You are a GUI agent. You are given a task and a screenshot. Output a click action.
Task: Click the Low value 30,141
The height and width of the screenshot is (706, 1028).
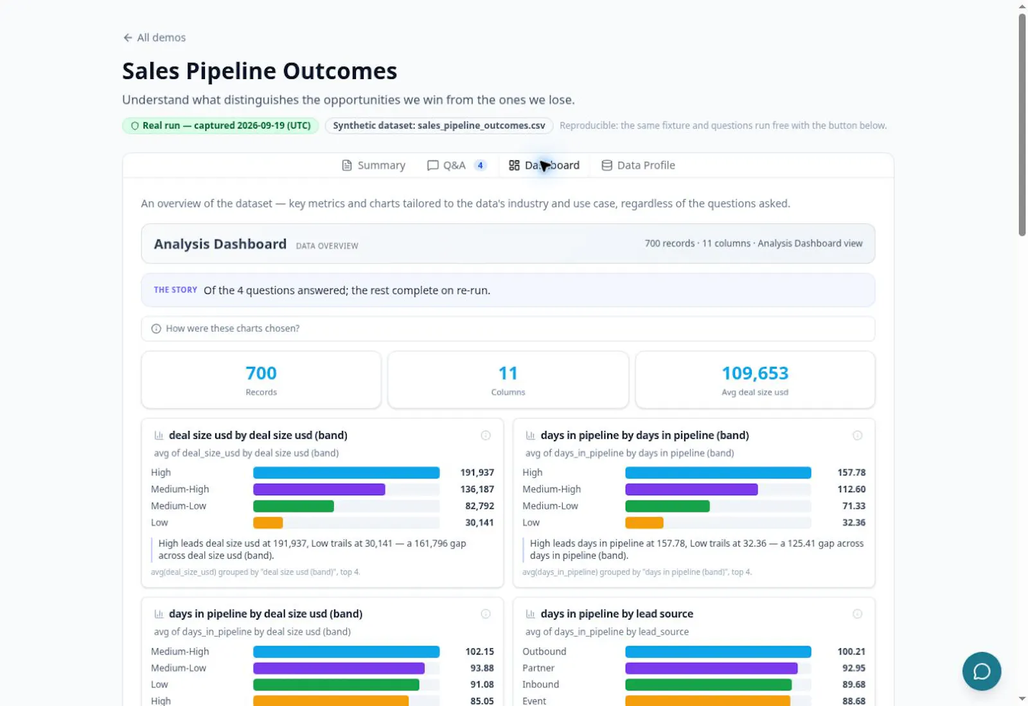pyautogui.click(x=480, y=523)
